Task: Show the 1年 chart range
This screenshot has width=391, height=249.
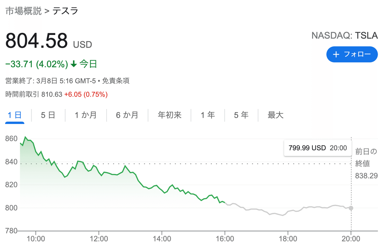Action: click(208, 115)
